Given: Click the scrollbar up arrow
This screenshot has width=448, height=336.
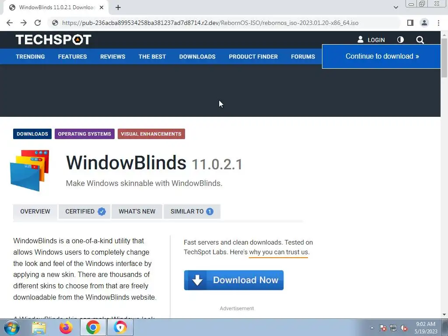Looking at the screenshot, I should 444,35.
